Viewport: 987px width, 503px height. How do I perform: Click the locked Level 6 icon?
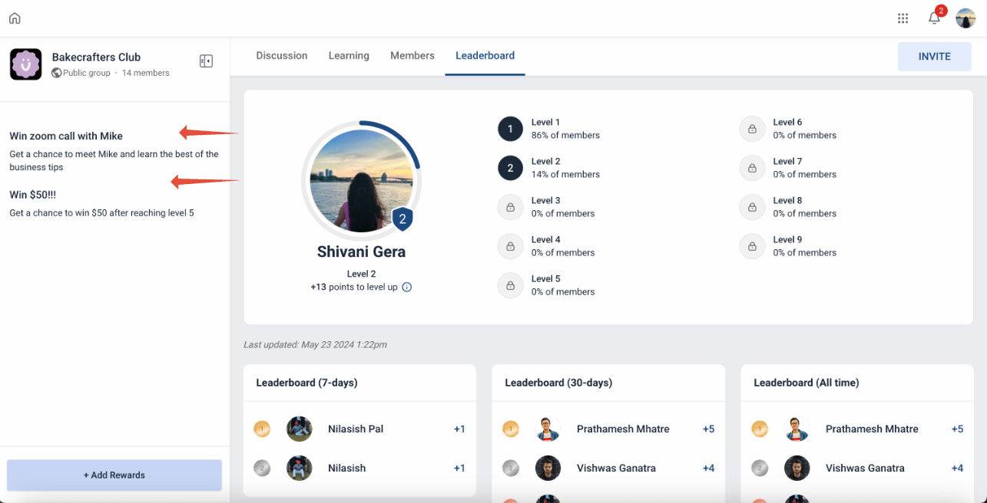tap(752, 129)
